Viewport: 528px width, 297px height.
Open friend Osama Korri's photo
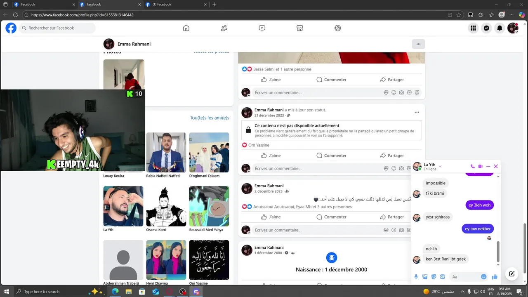click(166, 206)
